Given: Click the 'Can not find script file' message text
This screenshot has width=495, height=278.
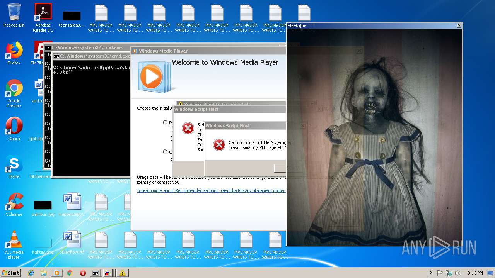Looking at the screenshot, I should (x=257, y=145).
